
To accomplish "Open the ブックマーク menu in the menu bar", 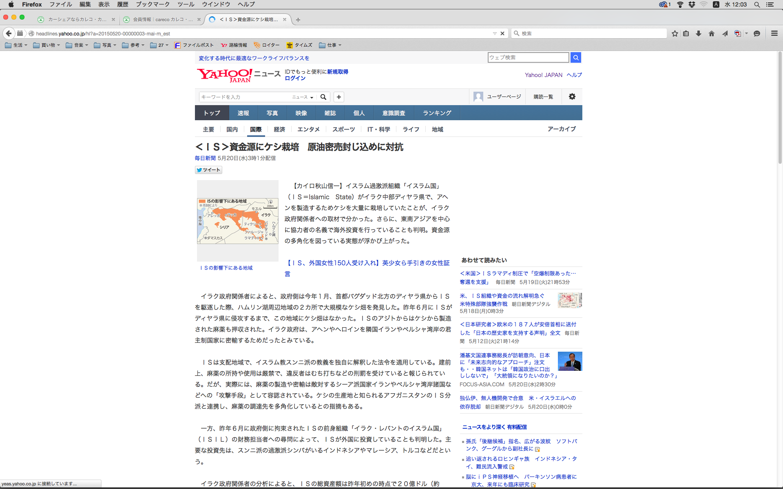I will pos(153,4).
